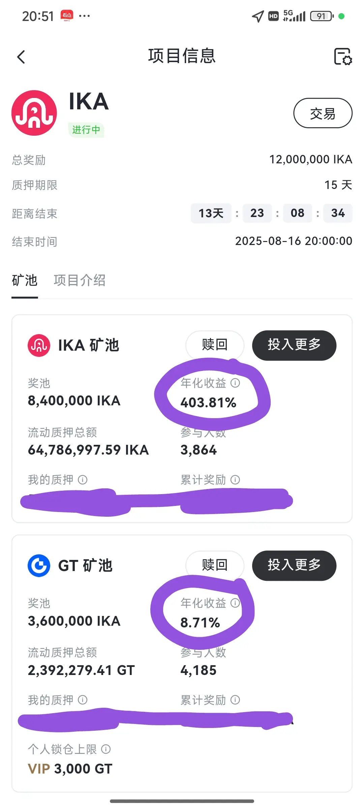
Task: Tap 投入更多 in the IKA pool
Action: [x=294, y=345]
